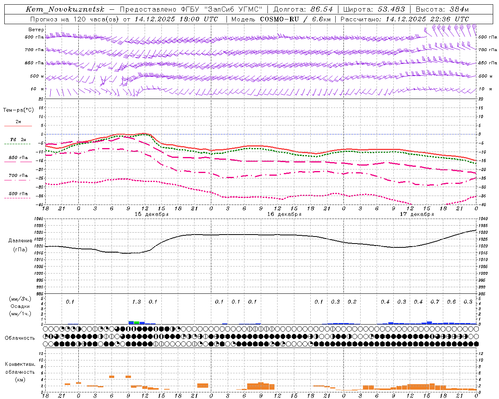The image size is (499, 399).
Task: Select the 'Модель COSMO-RU / 6.6км' label
Action: [x=281, y=19]
